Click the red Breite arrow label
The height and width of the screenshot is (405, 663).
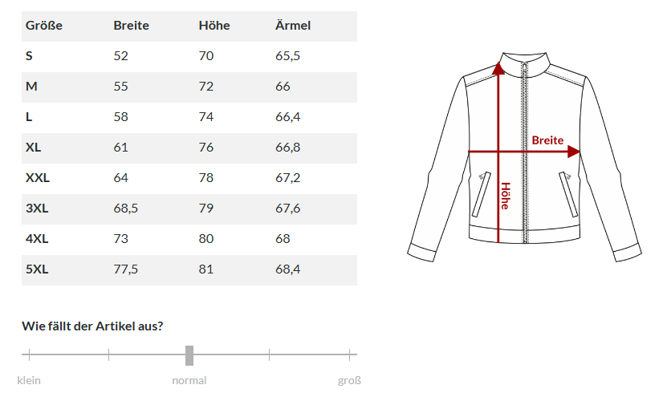coord(547,140)
